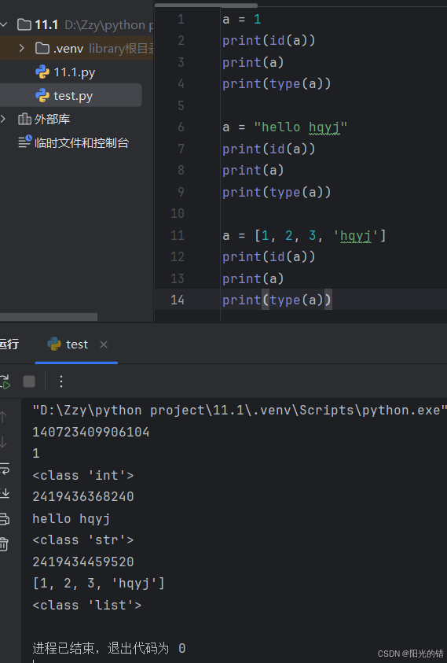Viewport: 447px width, 663px height.
Task: Click output line hello hqyj
Action: click(71, 518)
